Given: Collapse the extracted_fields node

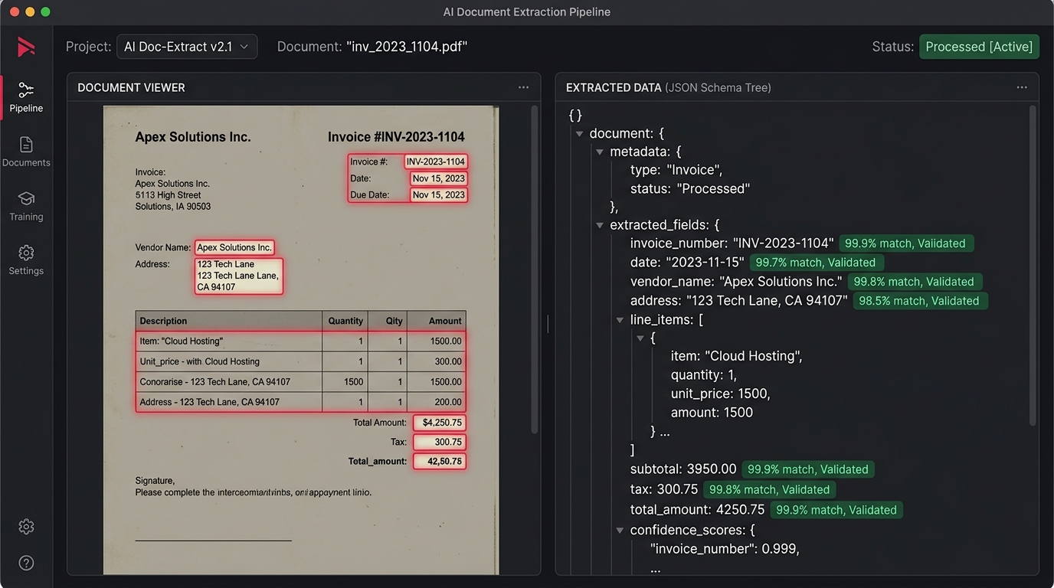Looking at the screenshot, I should coord(600,225).
